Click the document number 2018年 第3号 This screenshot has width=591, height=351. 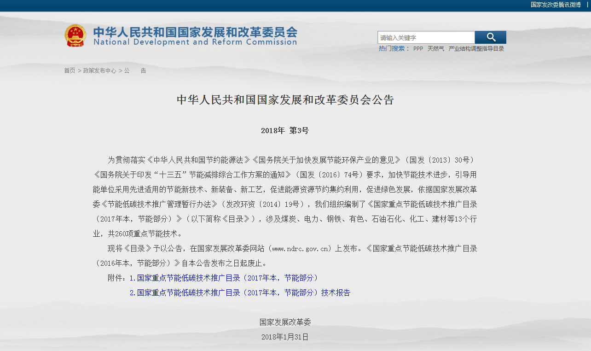coord(284,130)
